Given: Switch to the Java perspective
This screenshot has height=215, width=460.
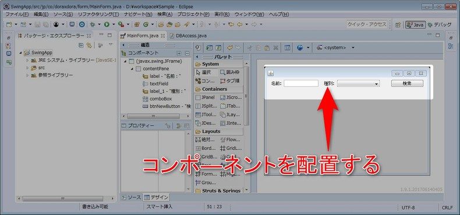Looking at the screenshot, I should click(x=415, y=25).
